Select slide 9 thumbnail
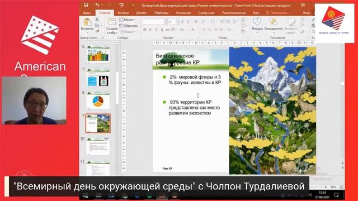 pyautogui.click(x=98, y=123)
